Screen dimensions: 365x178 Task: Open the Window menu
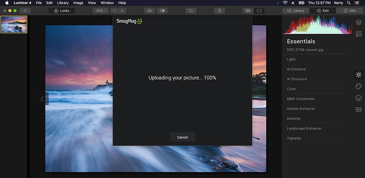107,3
